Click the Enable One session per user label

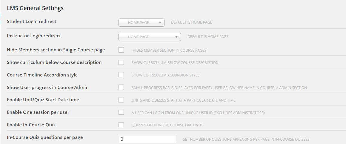pyautogui.click(x=38, y=112)
